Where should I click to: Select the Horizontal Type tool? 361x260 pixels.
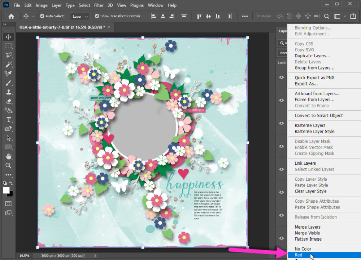tap(9, 119)
